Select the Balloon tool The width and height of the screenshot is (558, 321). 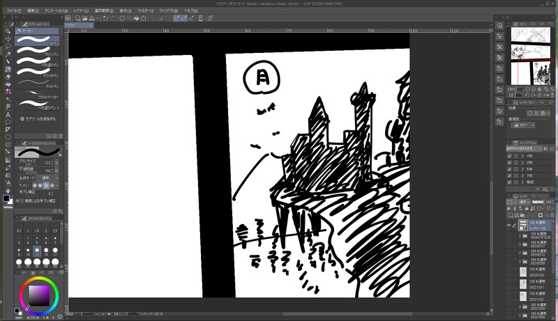tap(8, 122)
